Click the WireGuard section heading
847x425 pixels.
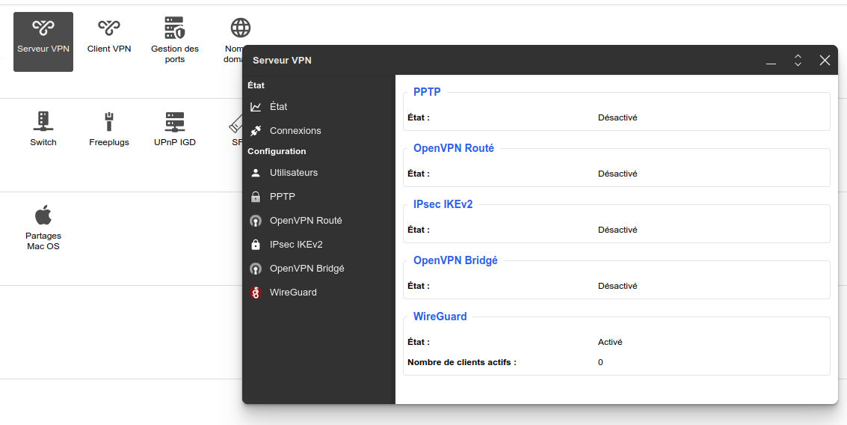pos(440,317)
